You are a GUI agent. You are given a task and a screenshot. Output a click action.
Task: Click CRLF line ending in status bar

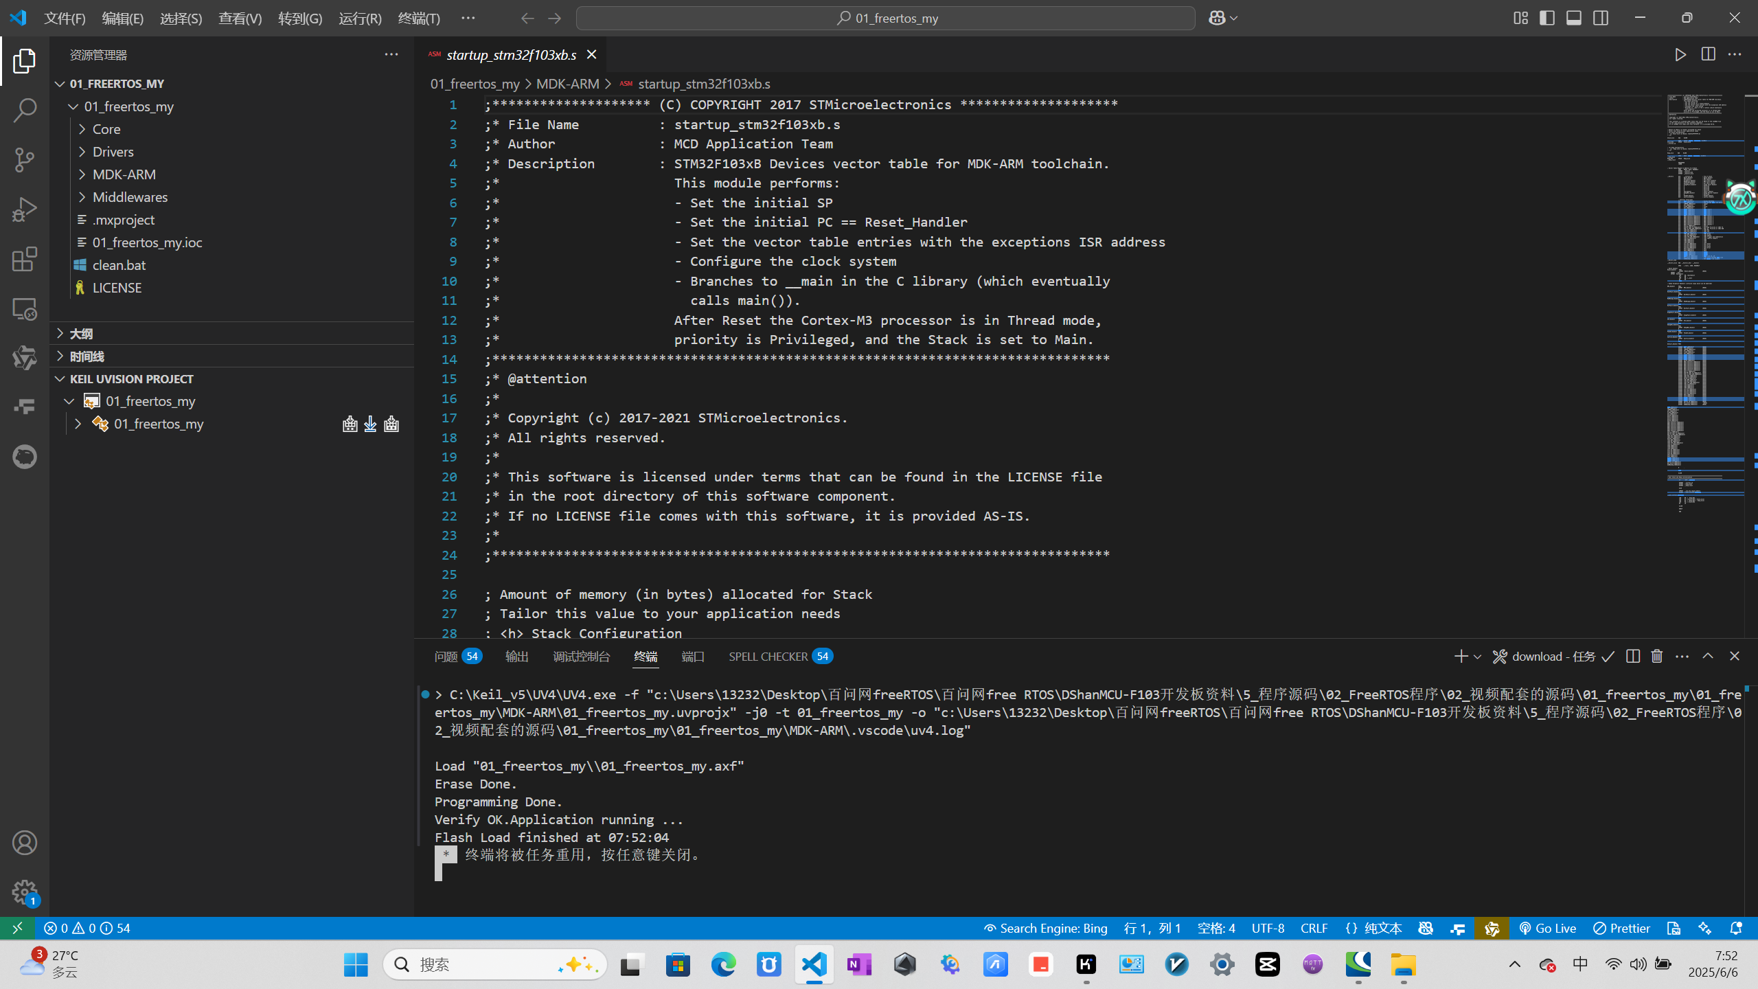point(1313,929)
